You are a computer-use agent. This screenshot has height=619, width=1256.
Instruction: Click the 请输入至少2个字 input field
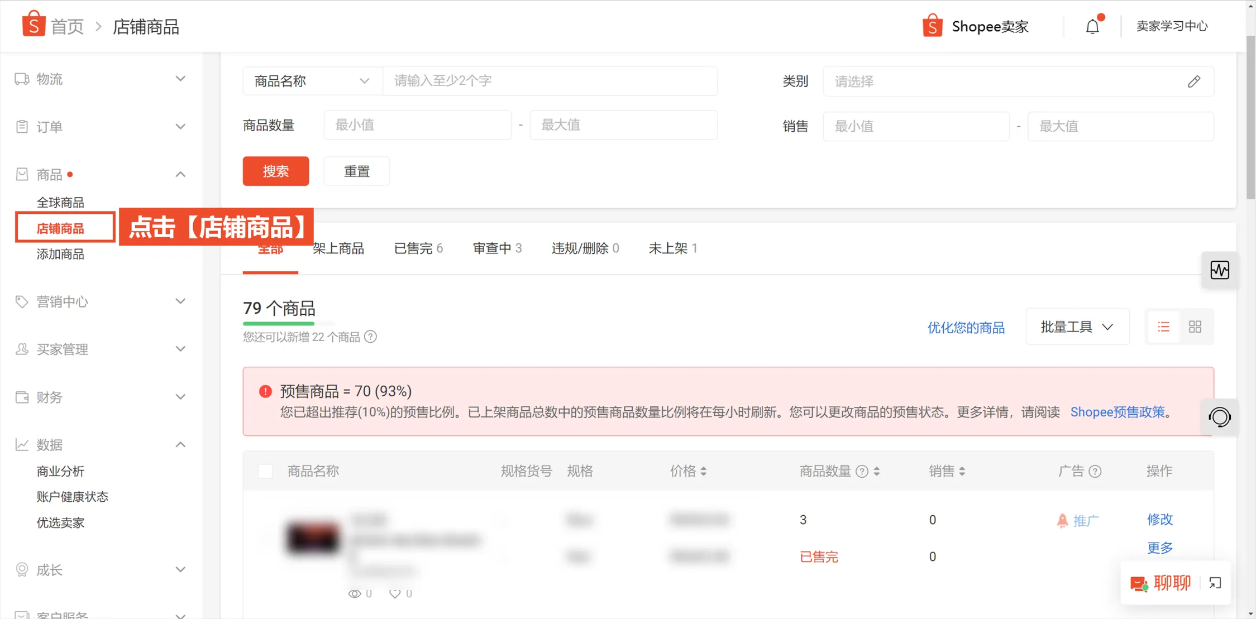click(550, 81)
